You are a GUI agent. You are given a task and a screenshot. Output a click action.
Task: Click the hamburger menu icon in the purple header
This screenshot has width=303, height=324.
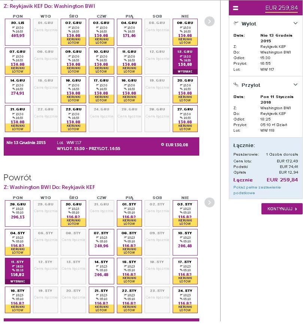point(235,8)
